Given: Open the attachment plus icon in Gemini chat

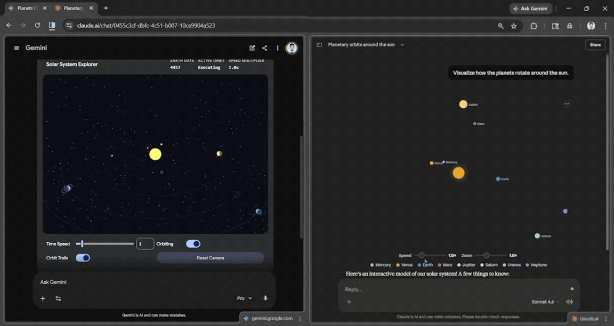Looking at the screenshot, I should coord(43,298).
